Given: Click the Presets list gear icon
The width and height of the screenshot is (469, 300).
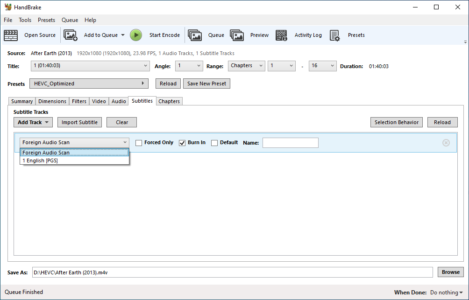Looking at the screenshot, I should [335, 35].
